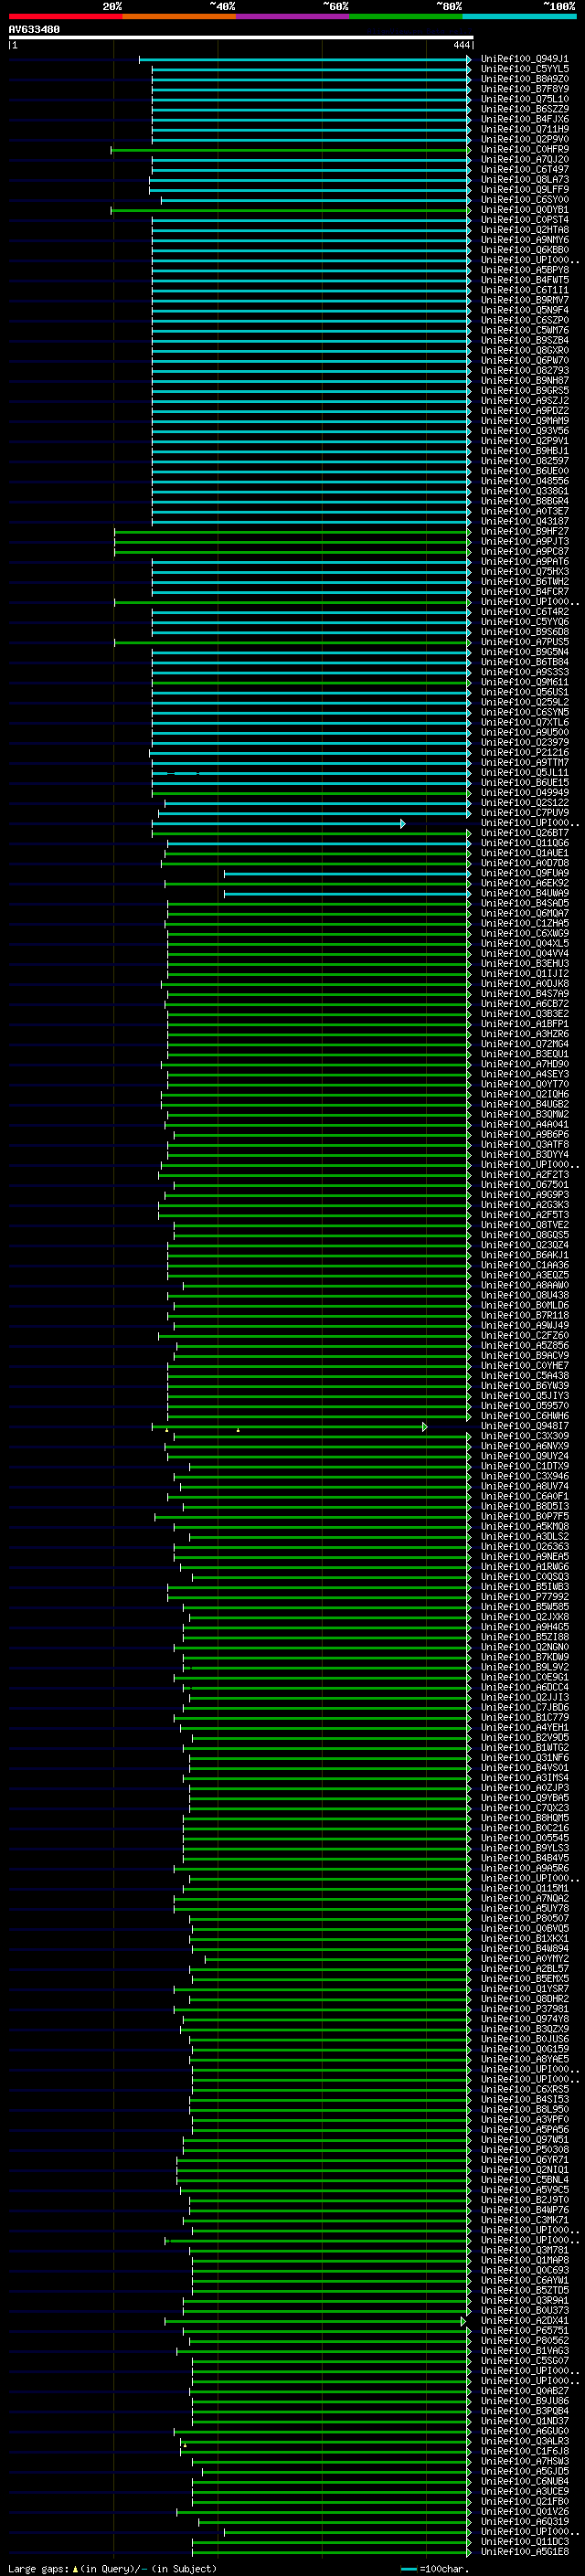Screen dimensions: 585x2576
Task: Click hit label UniRef100_Q0DYB1
Action: [x=524, y=210]
